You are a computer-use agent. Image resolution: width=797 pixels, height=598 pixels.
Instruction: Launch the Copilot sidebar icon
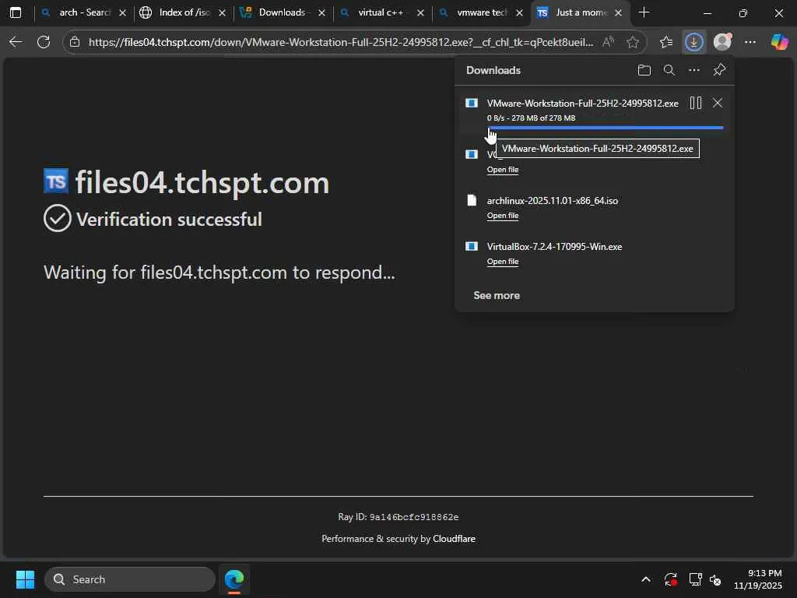779,42
